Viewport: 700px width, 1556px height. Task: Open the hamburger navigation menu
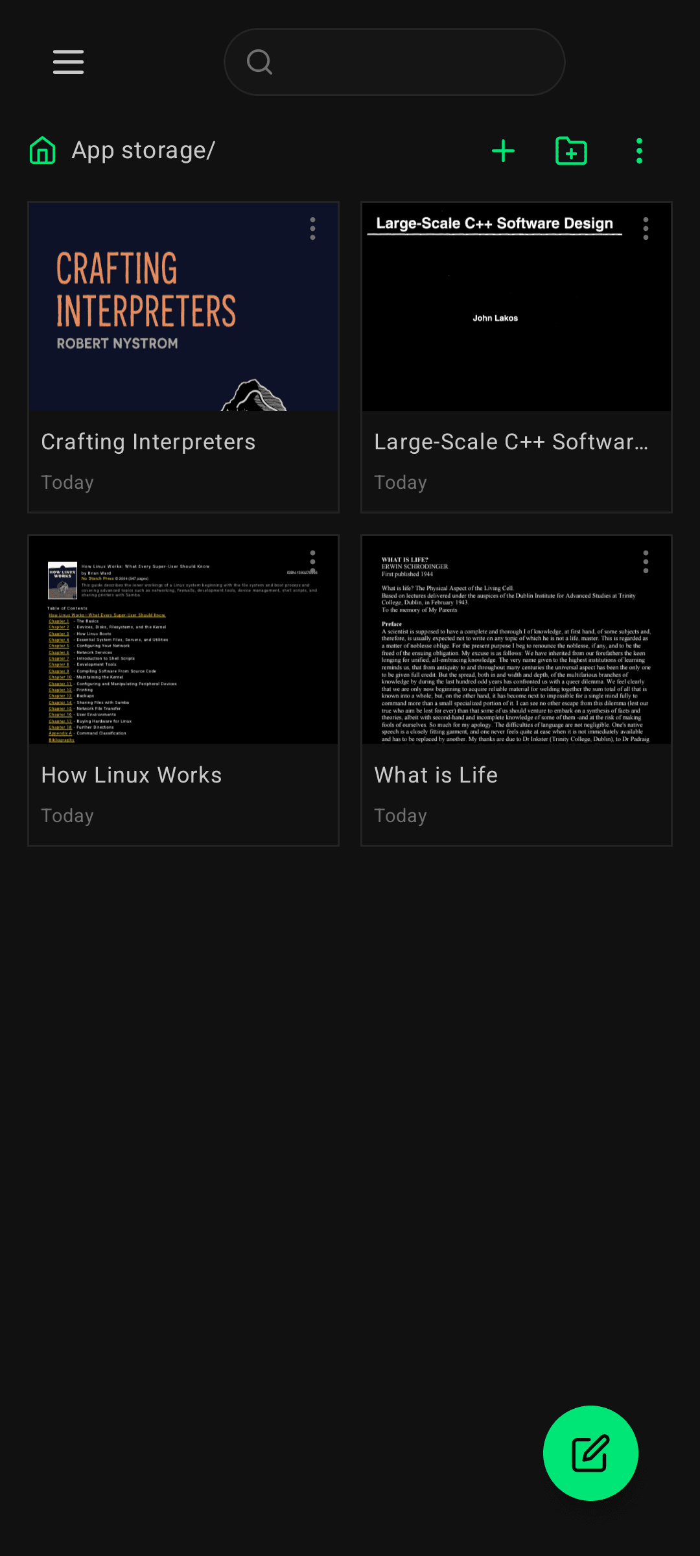[68, 62]
